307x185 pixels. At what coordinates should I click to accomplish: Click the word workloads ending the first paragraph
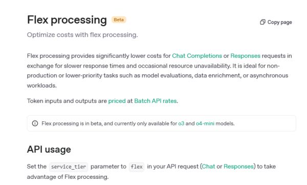(42, 86)
